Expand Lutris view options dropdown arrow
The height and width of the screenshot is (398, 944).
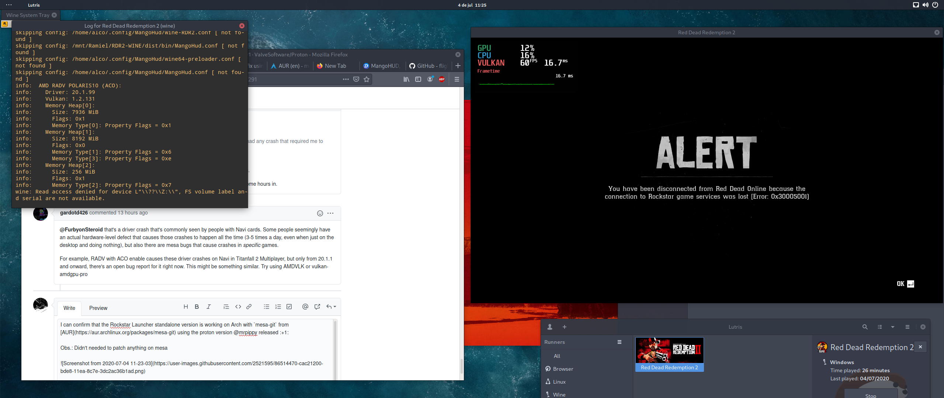point(893,327)
